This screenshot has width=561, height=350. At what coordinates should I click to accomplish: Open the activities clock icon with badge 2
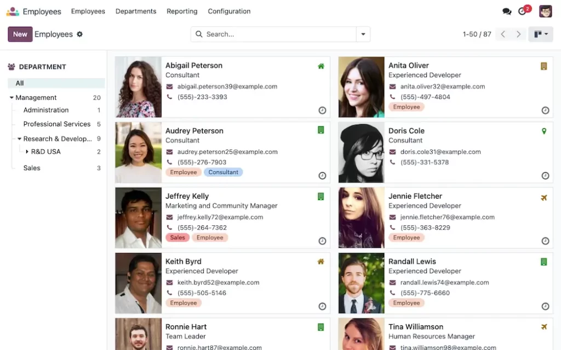522,11
